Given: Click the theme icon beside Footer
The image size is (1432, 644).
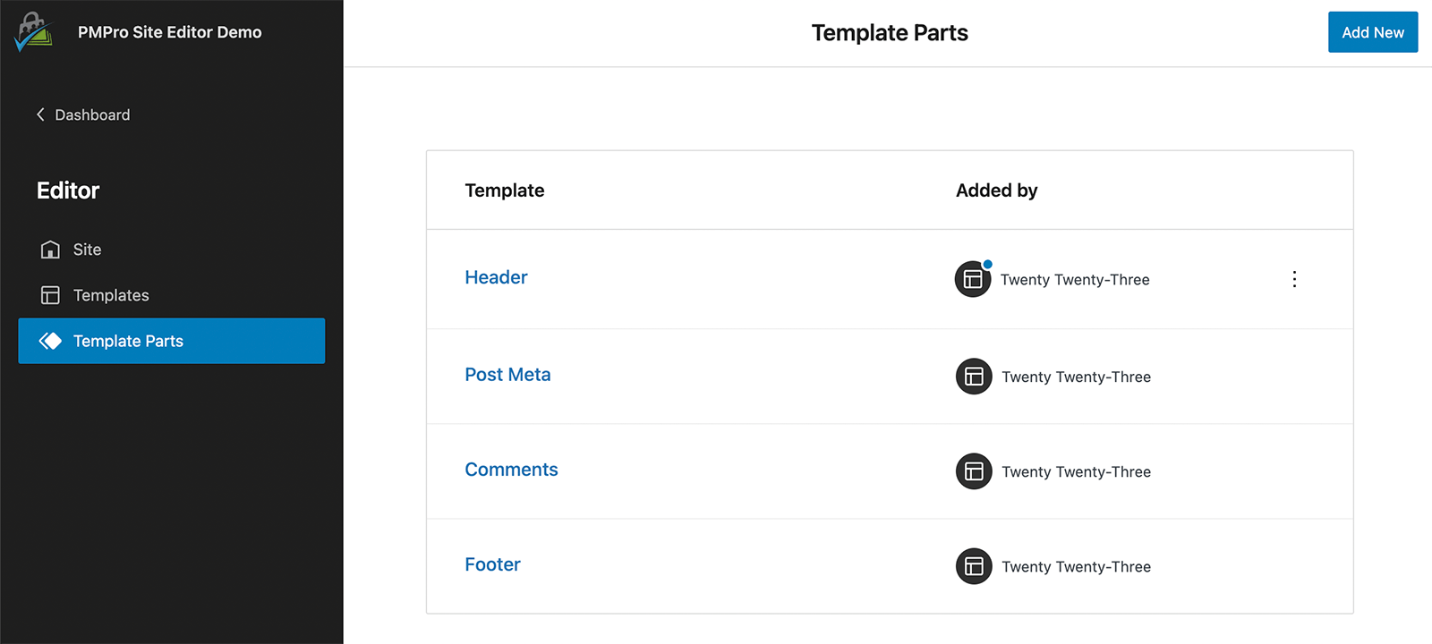Looking at the screenshot, I should click(973, 566).
